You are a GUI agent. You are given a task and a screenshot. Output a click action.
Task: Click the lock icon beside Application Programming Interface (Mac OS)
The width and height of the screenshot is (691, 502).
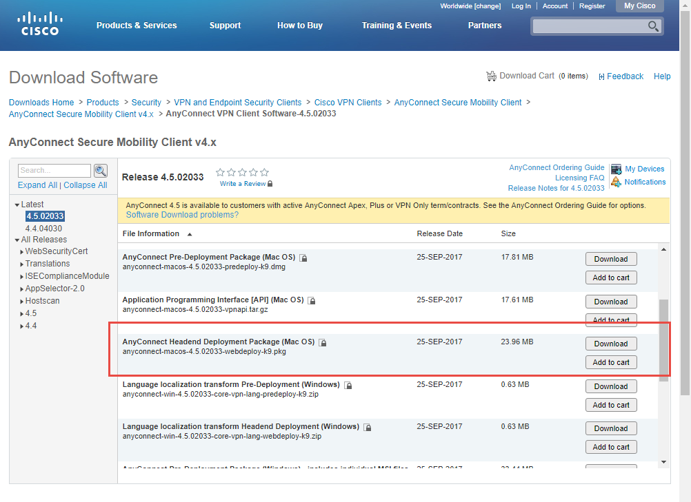(312, 300)
